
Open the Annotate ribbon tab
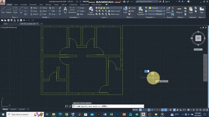click(x=24, y=5)
